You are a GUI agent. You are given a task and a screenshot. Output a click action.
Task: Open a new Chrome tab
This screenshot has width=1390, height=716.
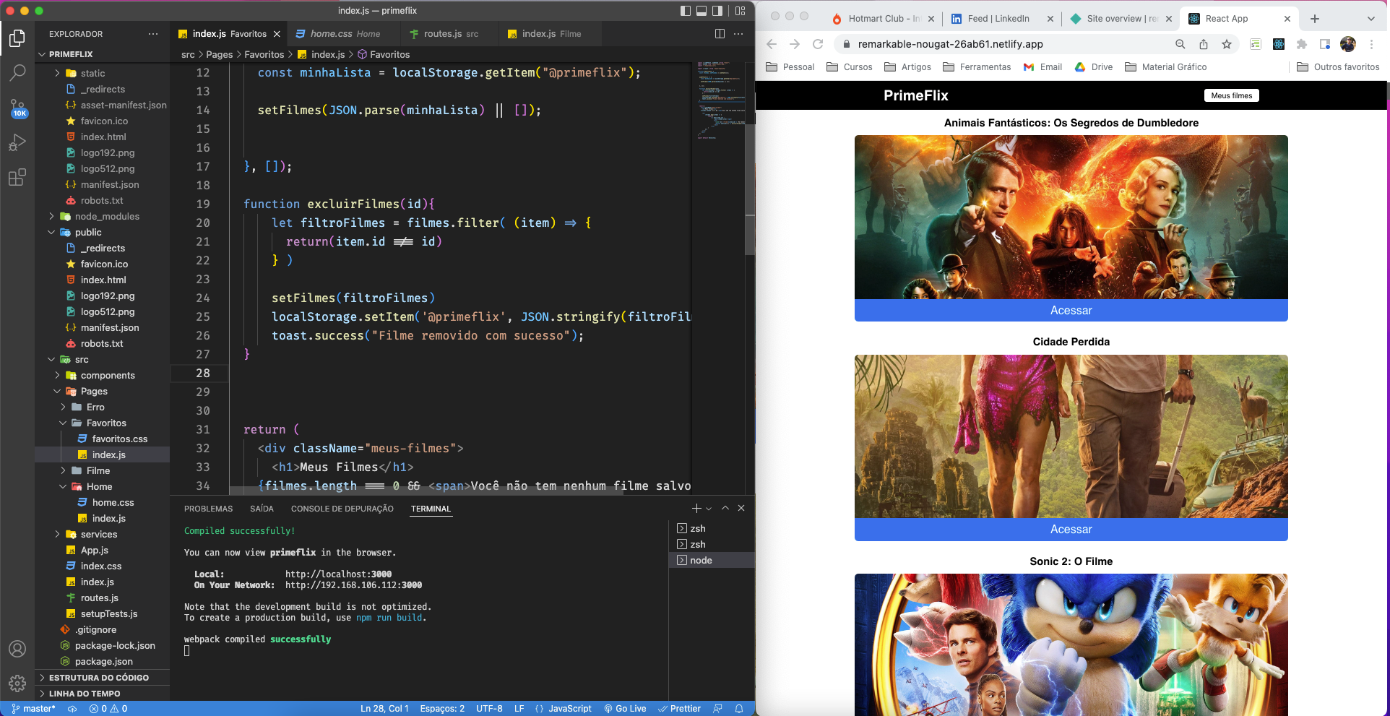point(1315,19)
